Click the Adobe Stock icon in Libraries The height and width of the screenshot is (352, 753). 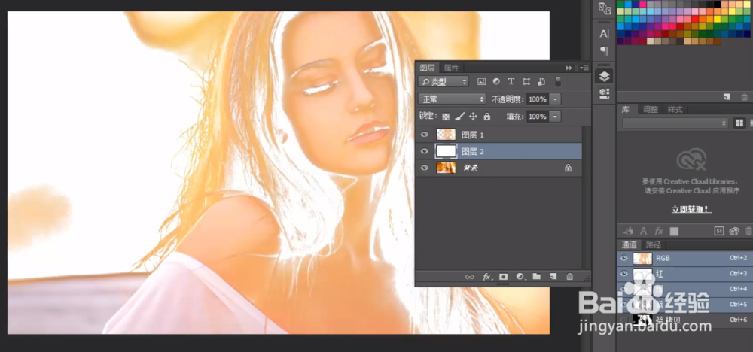(x=719, y=231)
